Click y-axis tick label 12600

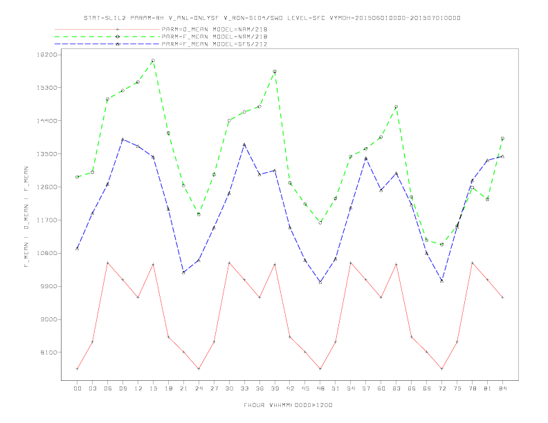click(47, 187)
